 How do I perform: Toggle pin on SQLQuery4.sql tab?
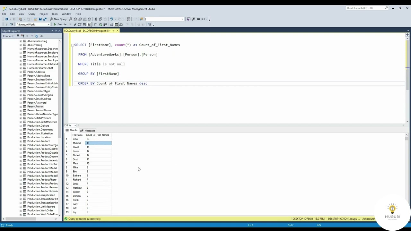coord(113,31)
